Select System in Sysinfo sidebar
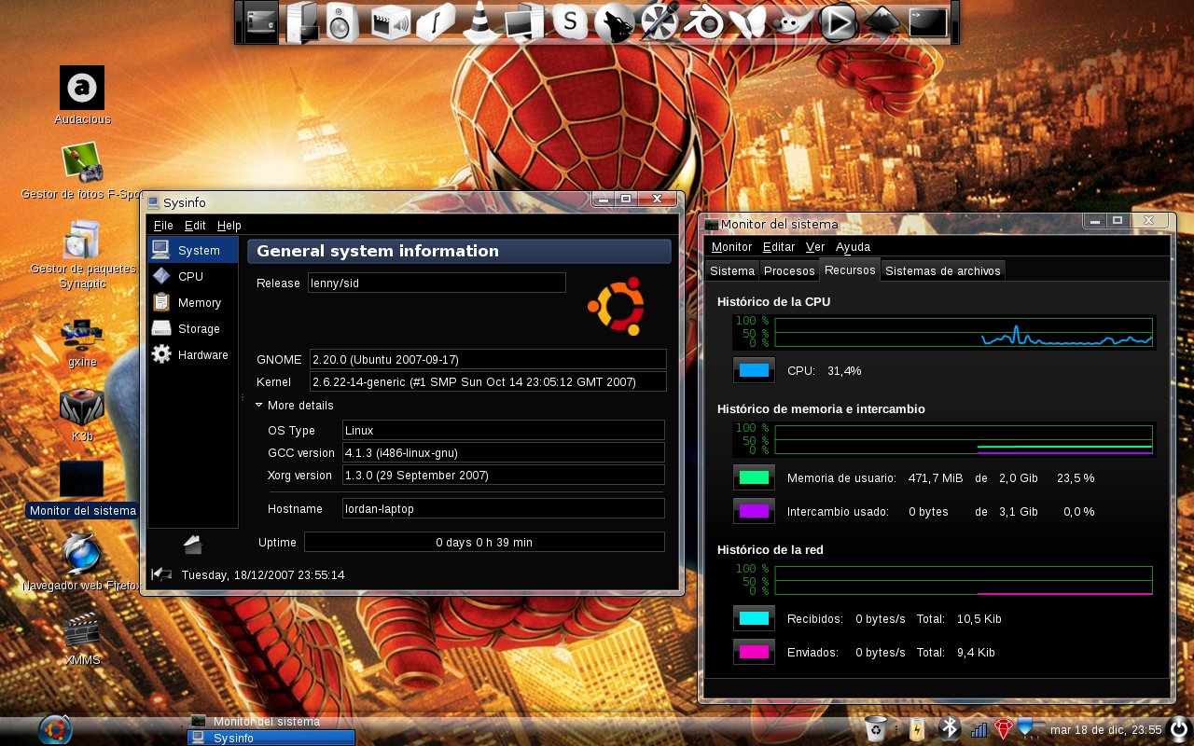The width and height of the screenshot is (1194, 746). pos(192,250)
